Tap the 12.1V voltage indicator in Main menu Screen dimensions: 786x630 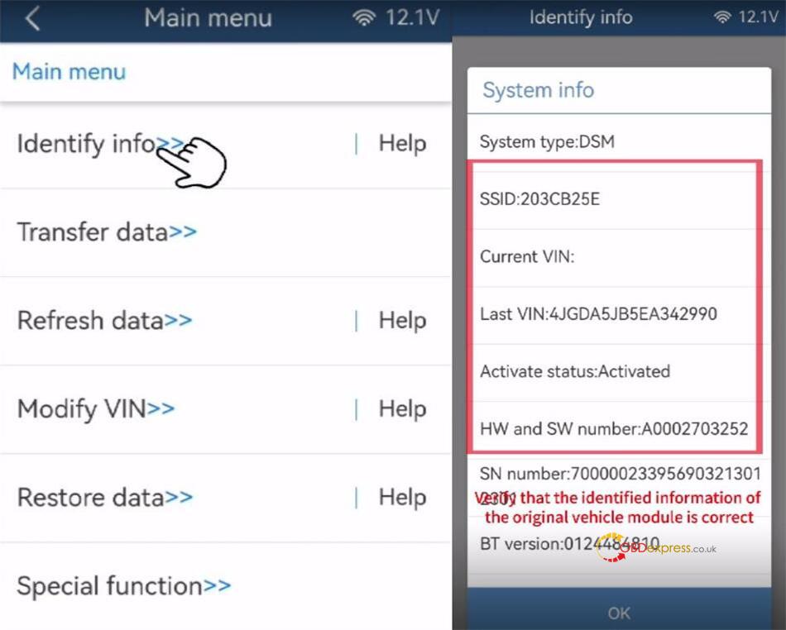point(411,18)
